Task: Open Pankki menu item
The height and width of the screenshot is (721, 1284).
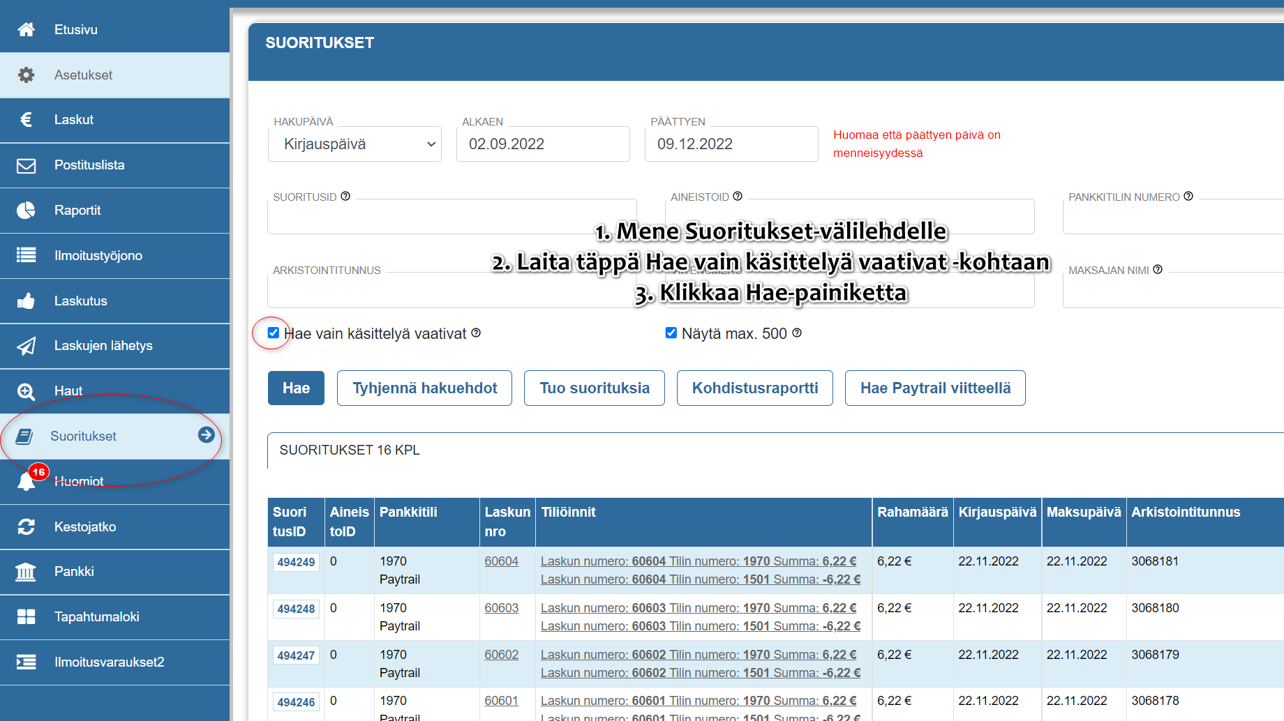Action: [114, 572]
